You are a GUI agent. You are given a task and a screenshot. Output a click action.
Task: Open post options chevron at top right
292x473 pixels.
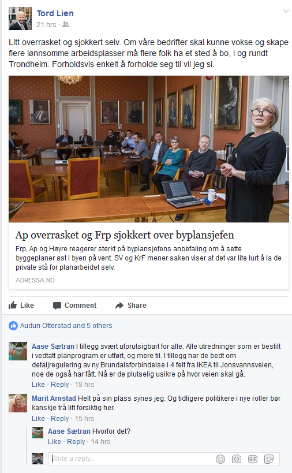tap(286, 12)
